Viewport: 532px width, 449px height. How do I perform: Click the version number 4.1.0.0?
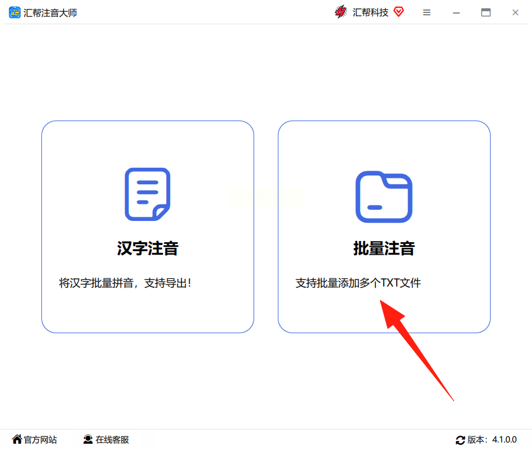click(505, 440)
